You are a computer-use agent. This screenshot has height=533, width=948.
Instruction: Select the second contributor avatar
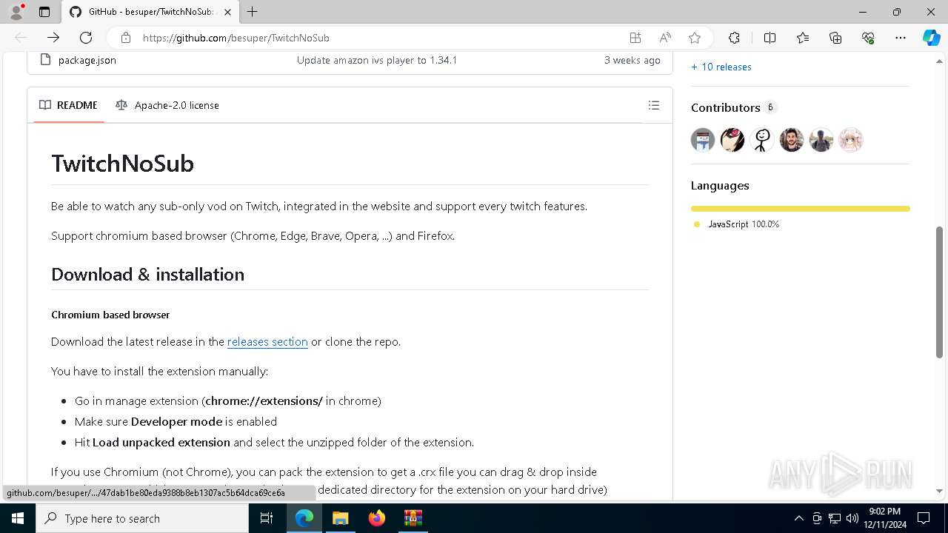pyautogui.click(x=732, y=140)
